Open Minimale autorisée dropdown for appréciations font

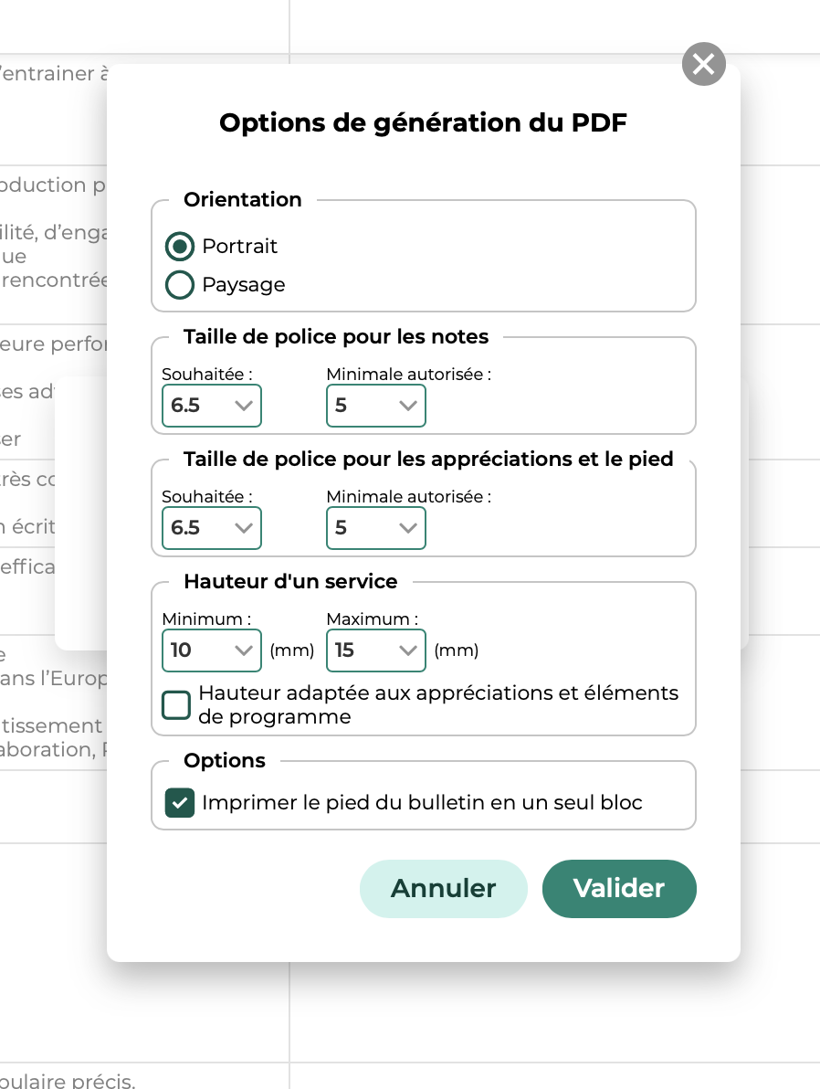[375, 528]
